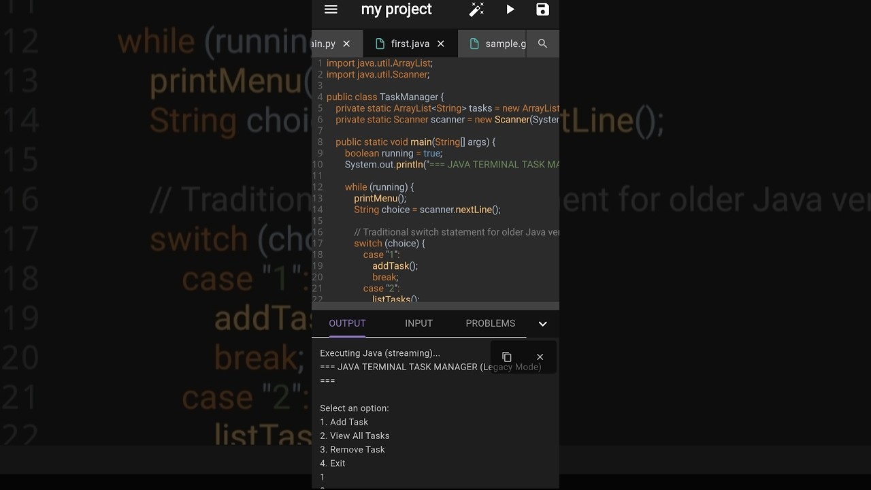The image size is (871, 490).
Task: Close the first.java tab
Action: click(x=440, y=43)
